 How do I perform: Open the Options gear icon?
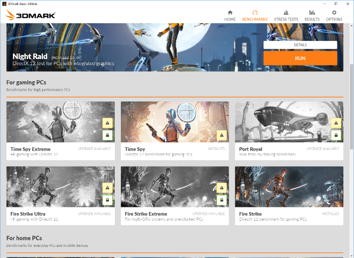coord(334,13)
